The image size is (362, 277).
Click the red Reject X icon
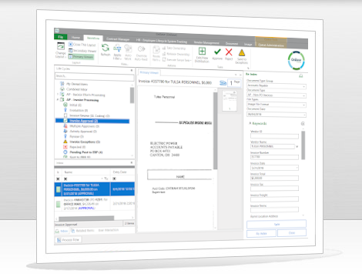[x=229, y=52]
